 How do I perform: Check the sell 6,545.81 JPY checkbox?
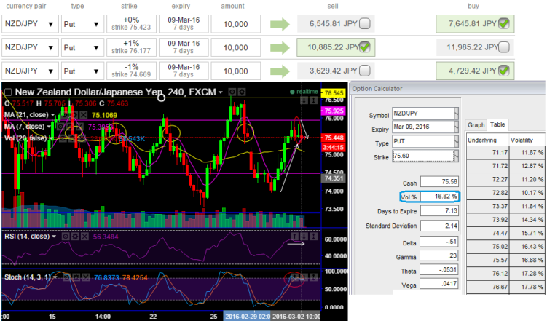pyautogui.click(x=364, y=24)
